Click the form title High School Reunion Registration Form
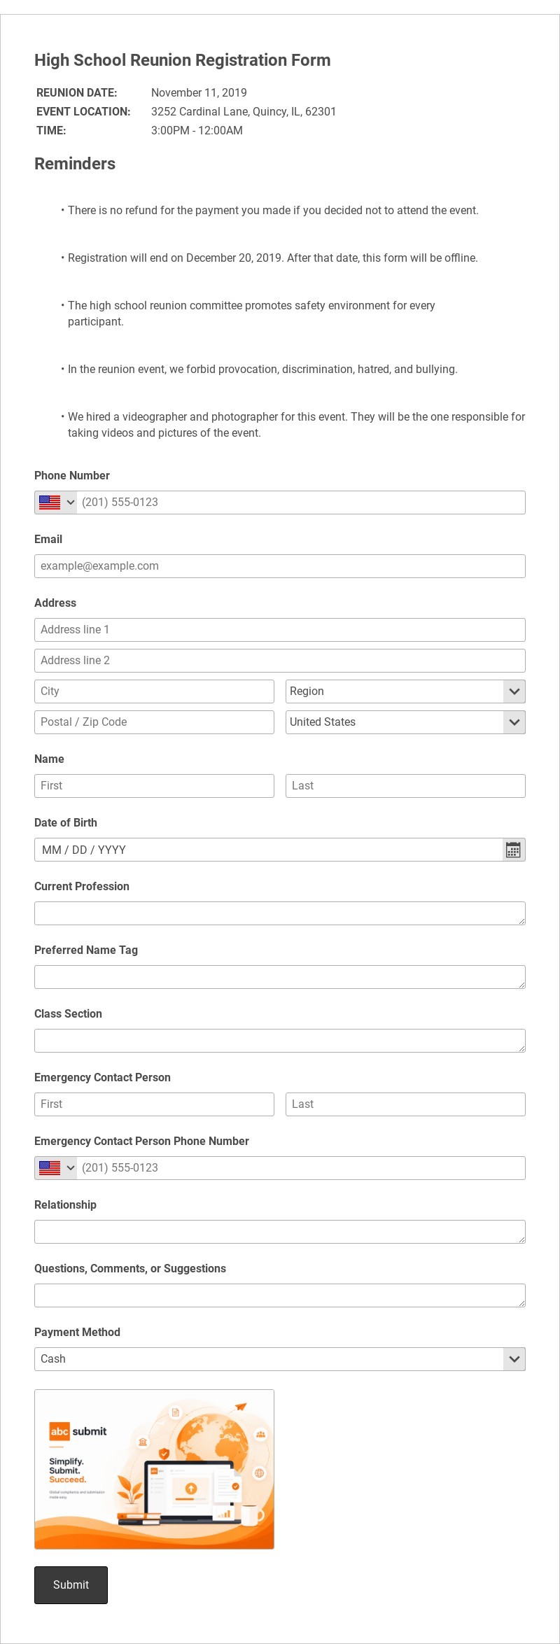The height and width of the screenshot is (1644, 560). coord(183,60)
